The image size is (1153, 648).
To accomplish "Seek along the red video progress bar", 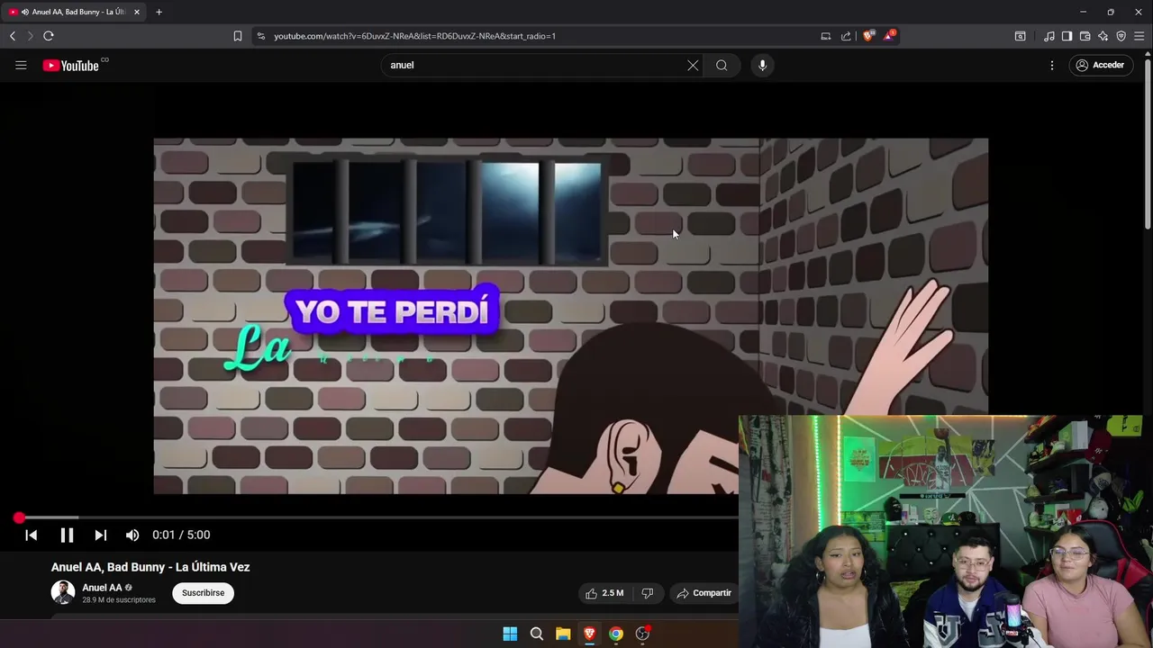I will tap(377, 517).
